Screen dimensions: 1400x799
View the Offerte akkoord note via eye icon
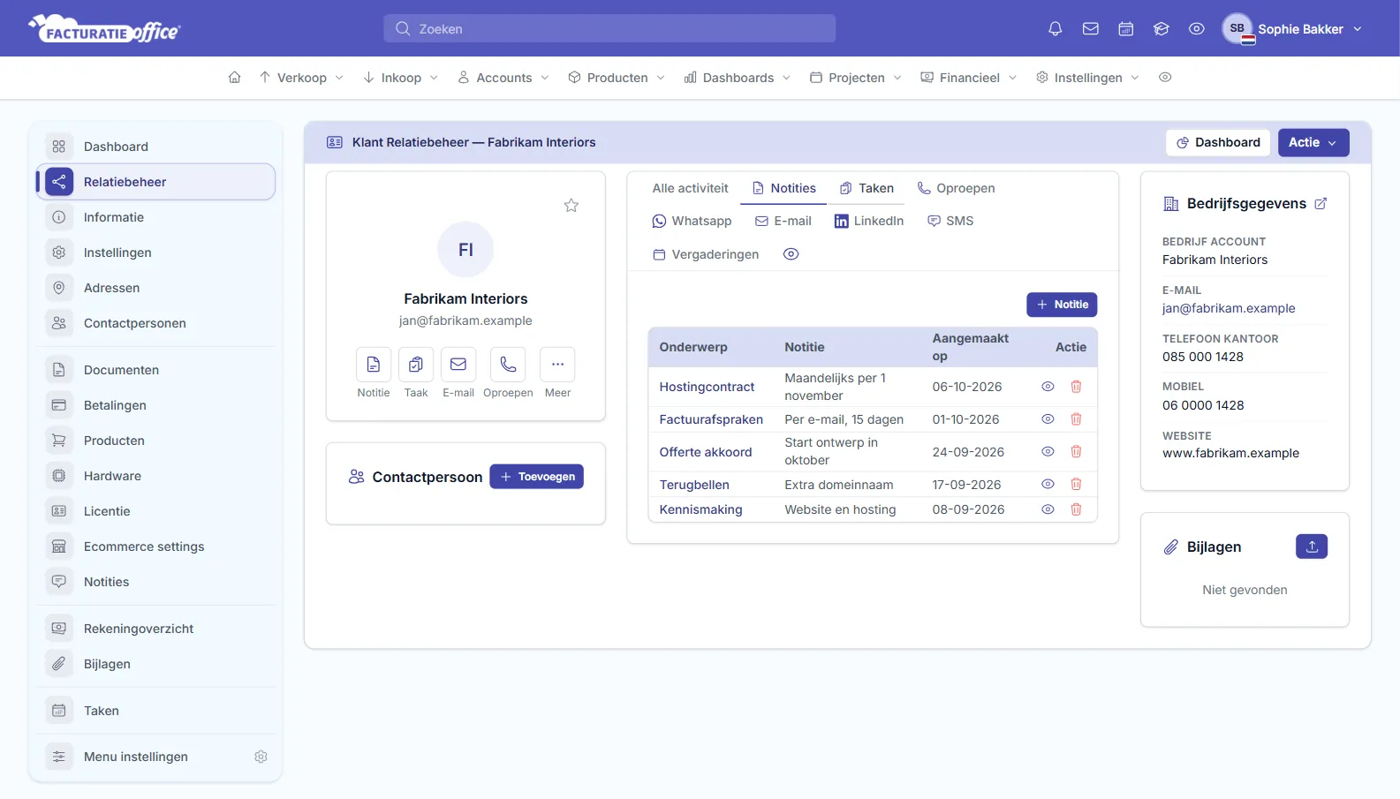click(x=1048, y=452)
